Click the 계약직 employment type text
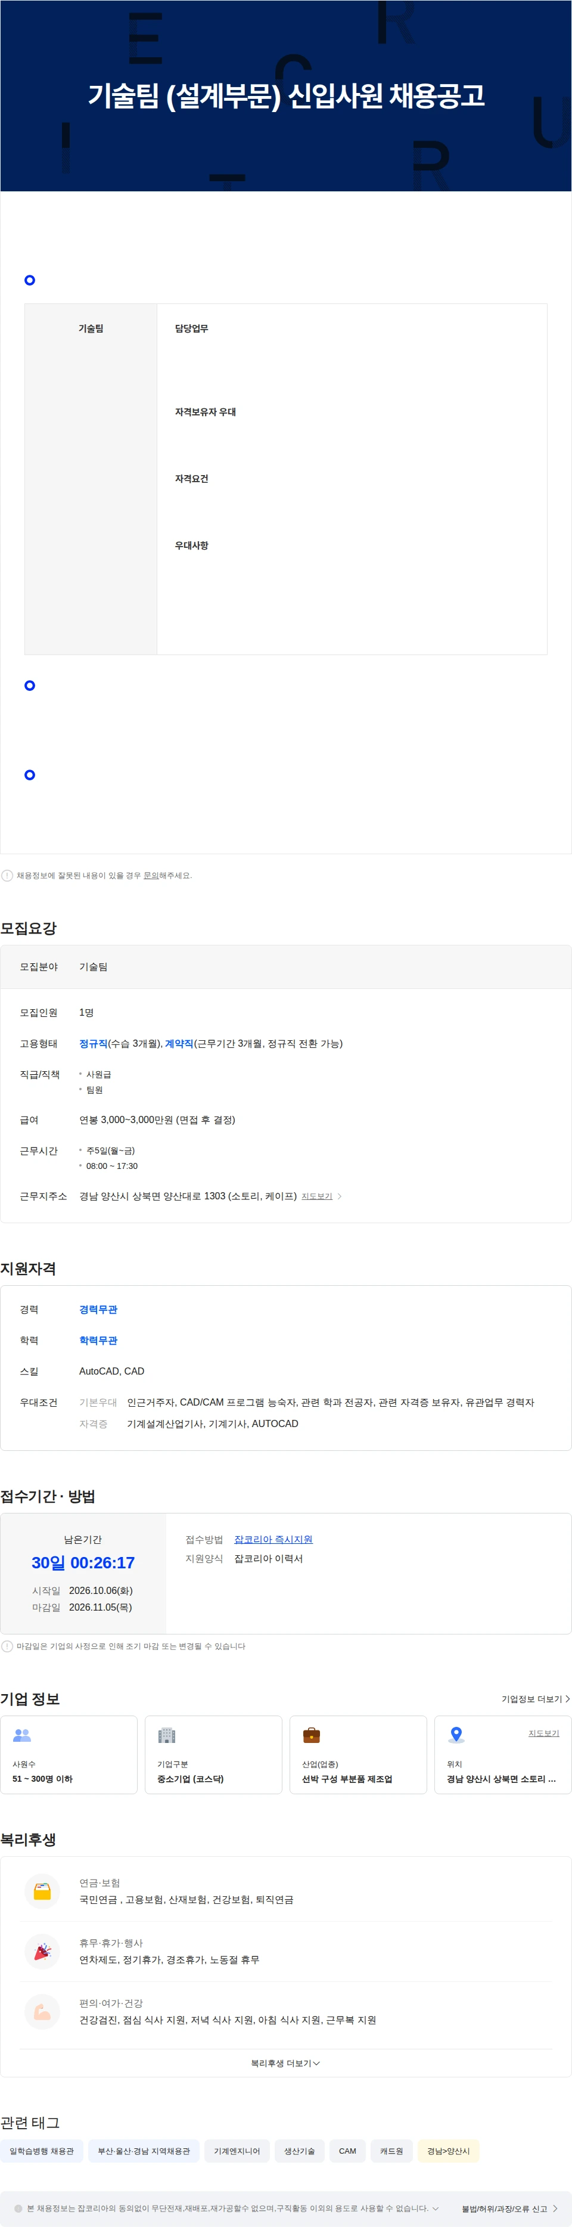 click(179, 1044)
